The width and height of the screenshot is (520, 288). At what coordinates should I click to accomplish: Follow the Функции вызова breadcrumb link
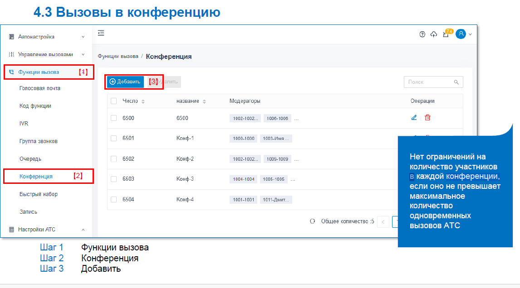(x=118, y=56)
